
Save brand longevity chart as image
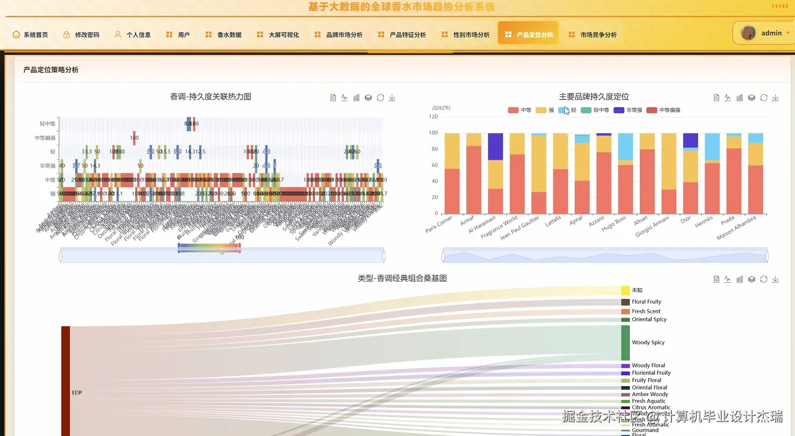[x=776, y=98]
